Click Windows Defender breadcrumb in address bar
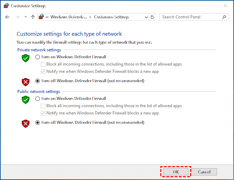Image resolution: width=234 pixels, height=180 pixels. (x=69, y=17)
